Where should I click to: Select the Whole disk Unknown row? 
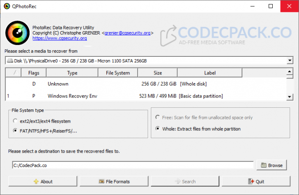tap(146, 84)
